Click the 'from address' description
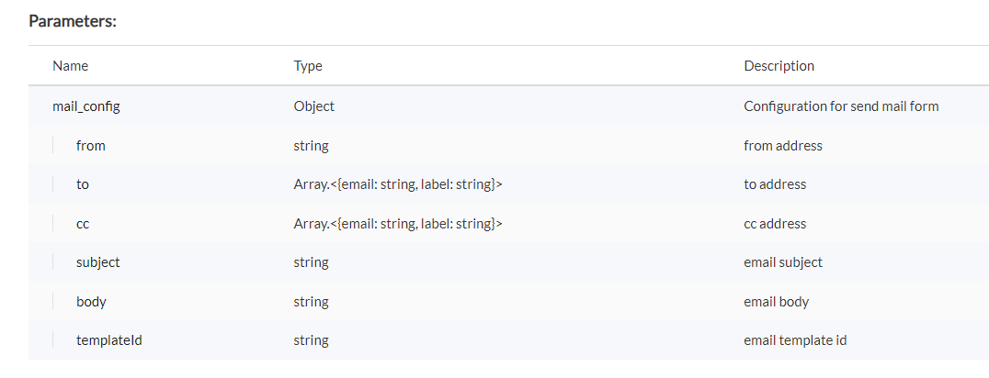This screenshot has width=989, height=378. [x=782, y=146]
